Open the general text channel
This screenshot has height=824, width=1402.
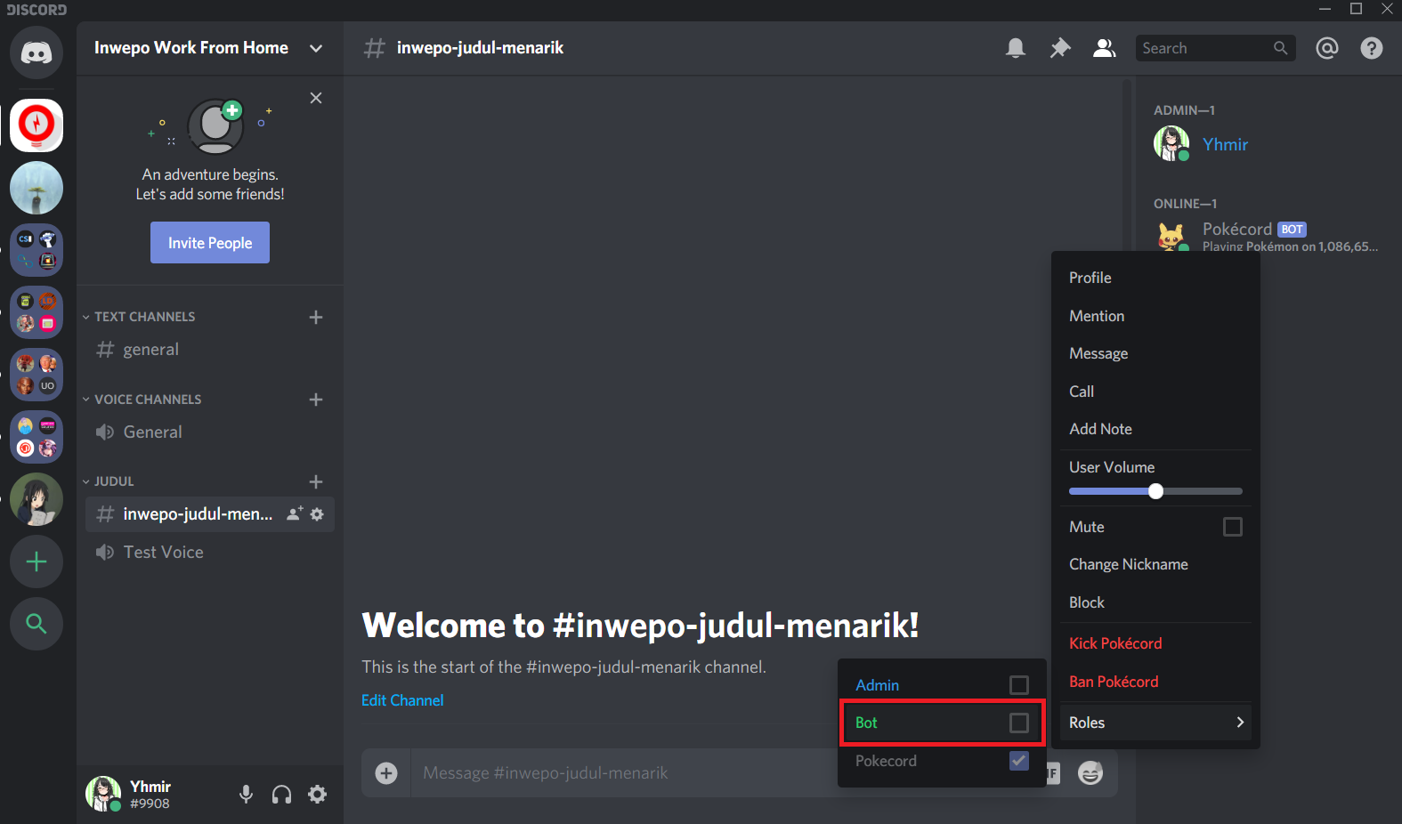pos(210,350)
